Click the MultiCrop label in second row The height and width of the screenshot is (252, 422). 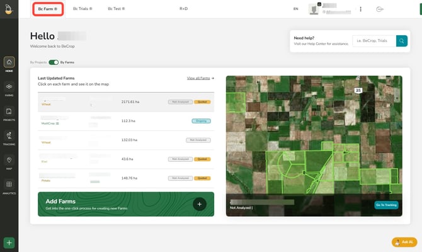tap(48, 123)
